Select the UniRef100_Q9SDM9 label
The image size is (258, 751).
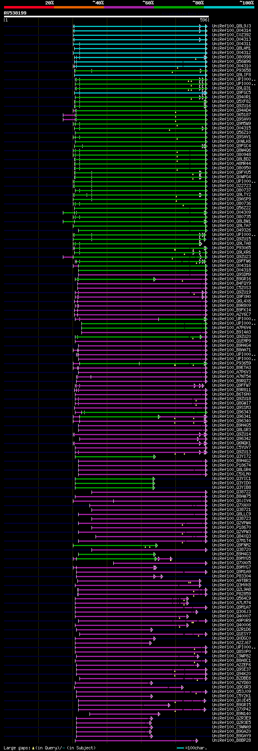pyautogui.click(x=231, y=274)
